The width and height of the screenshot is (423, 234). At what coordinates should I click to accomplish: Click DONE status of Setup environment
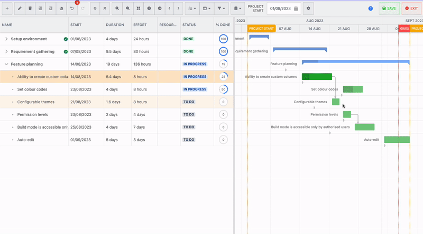[188, 39]
